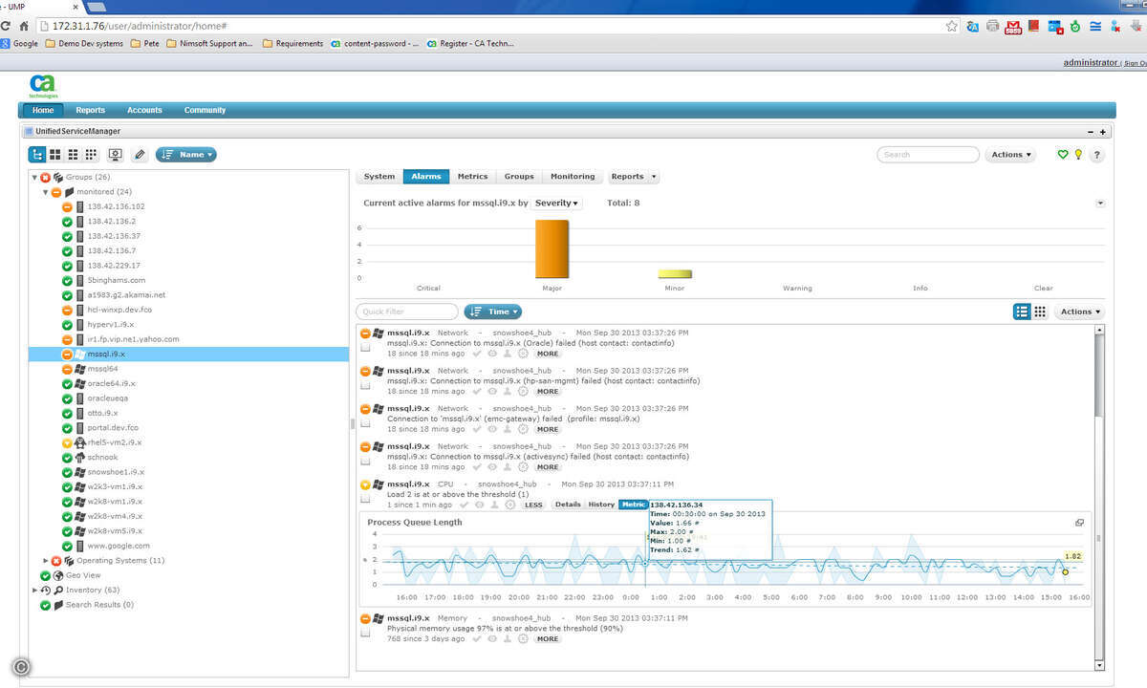Viewport: 1147px width, 688px height.
Task: Open the Severity grouping dropdown
Action: (557, 203)
